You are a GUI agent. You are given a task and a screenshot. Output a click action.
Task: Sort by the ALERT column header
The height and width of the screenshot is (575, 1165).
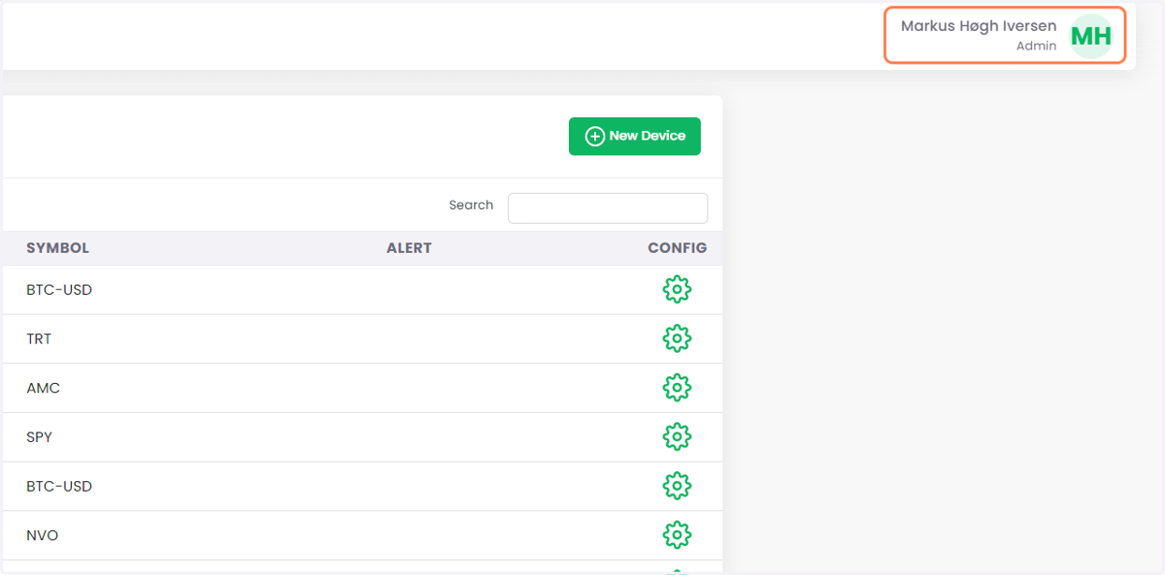coord(409,248)
